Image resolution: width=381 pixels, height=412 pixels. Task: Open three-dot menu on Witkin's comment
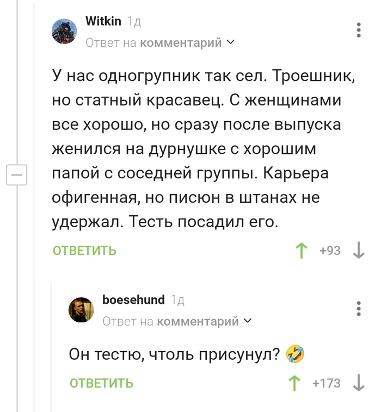[x=359, y=30]
